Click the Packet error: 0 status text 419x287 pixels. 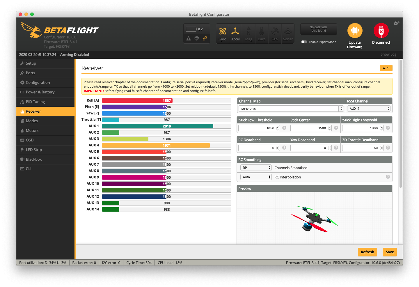pos(84,263)
